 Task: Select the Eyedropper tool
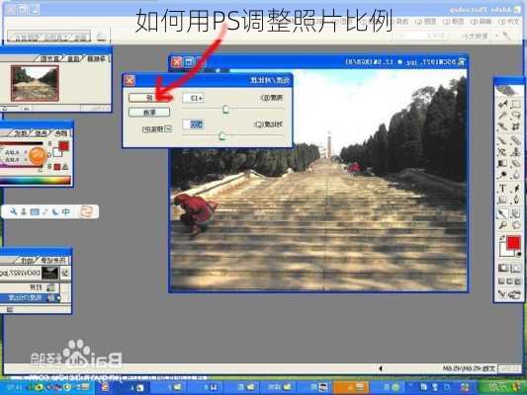(x=503, y=212)
